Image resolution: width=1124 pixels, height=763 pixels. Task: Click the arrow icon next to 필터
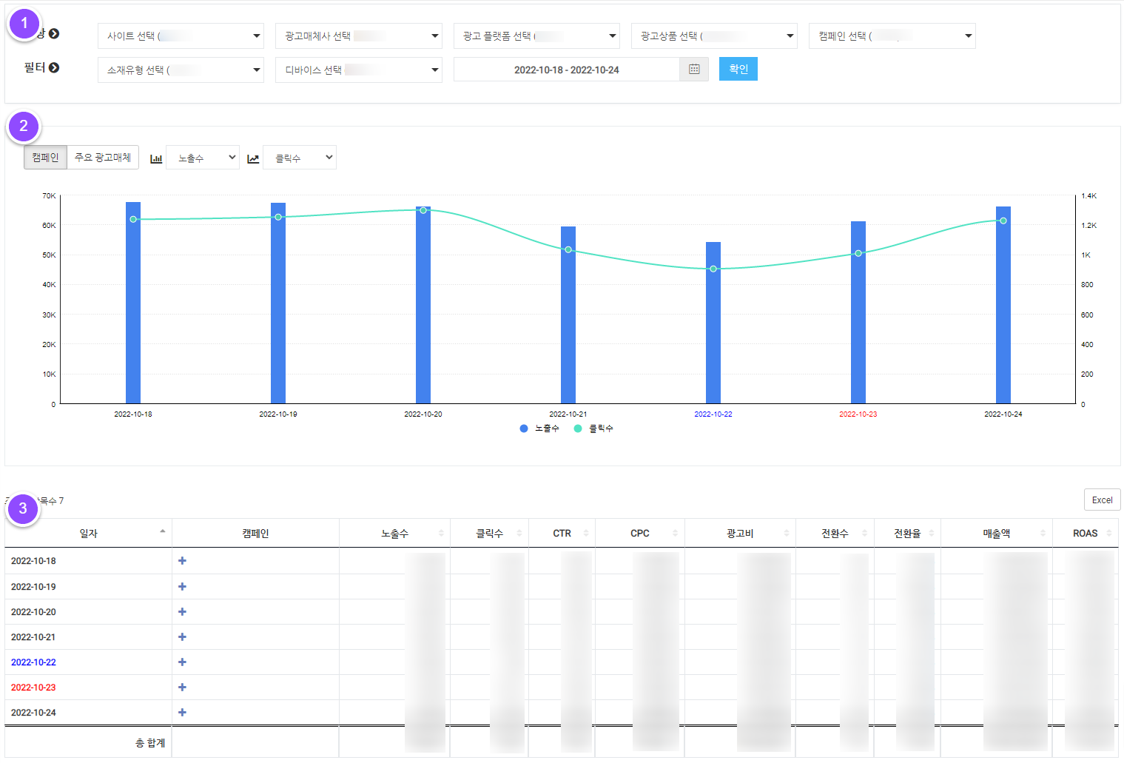(54, 68)
